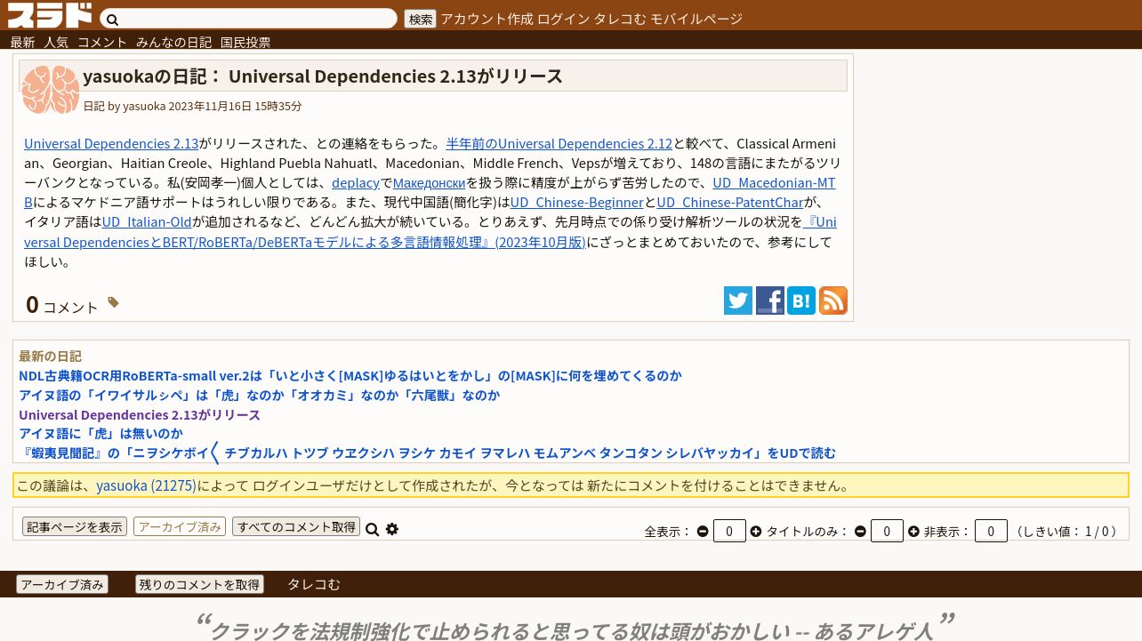Screen dimensions: 1142x641
Task: Open NDL古典籍OCR用RoBERTa-small ver.2 diary entry
Action: pos(350,375)
